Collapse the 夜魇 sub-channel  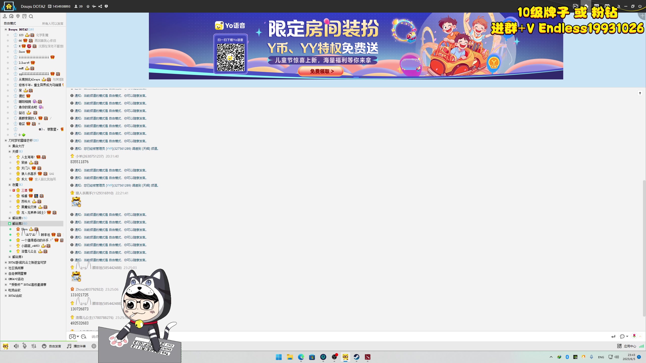click(x=10, y=185)
